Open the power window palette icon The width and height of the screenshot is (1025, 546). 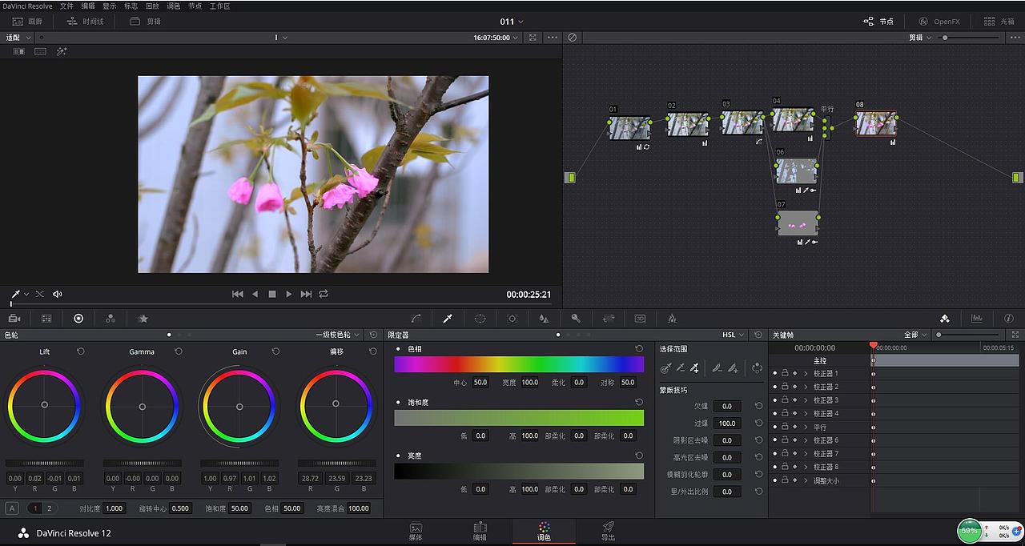click(x=479, y=318)
